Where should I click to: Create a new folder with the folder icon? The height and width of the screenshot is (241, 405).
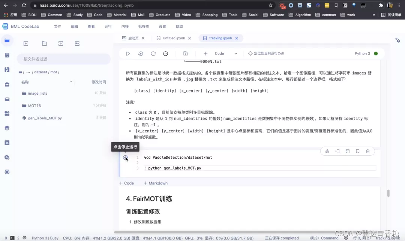pos(44,43)
